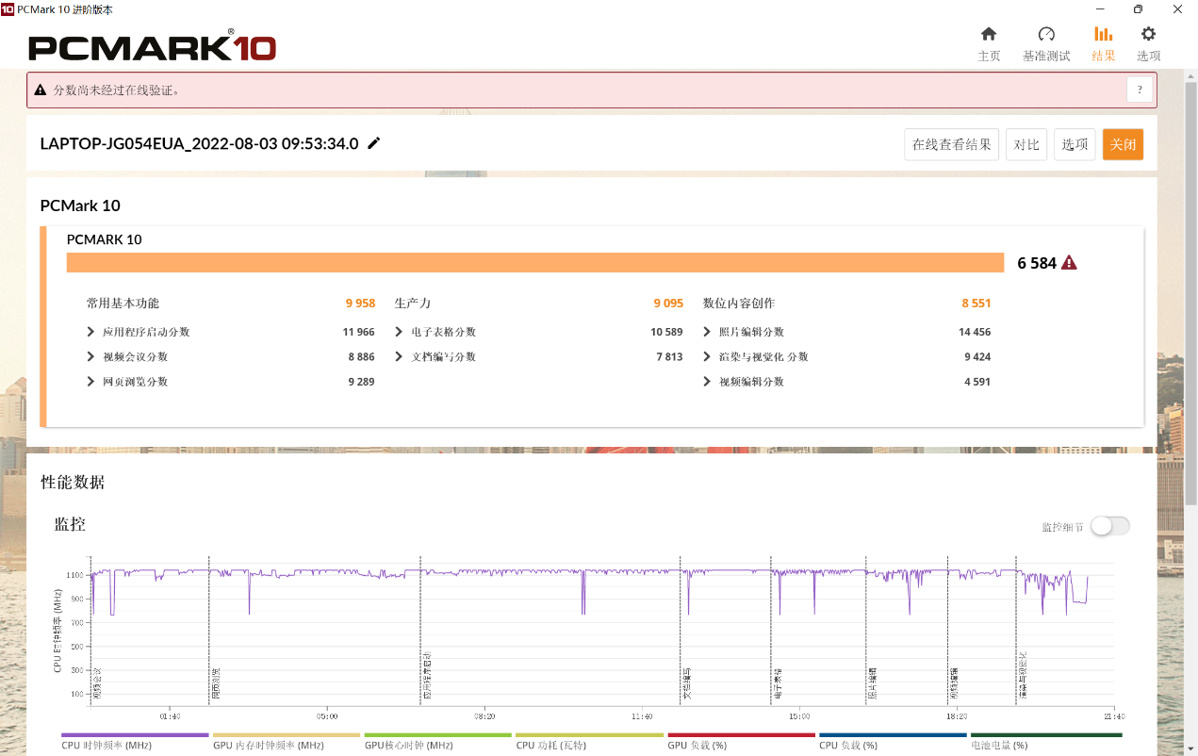Click the overall score 6 584
This screenshot has height=756, width=1198.
tap(1037, 263)
